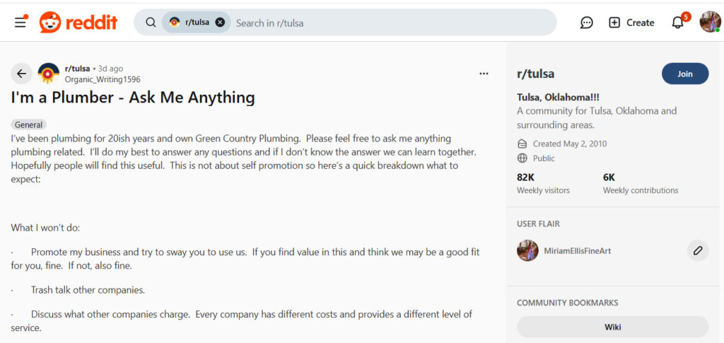
Task: Open the user profile avatar menu
Action: coord(710,22)
